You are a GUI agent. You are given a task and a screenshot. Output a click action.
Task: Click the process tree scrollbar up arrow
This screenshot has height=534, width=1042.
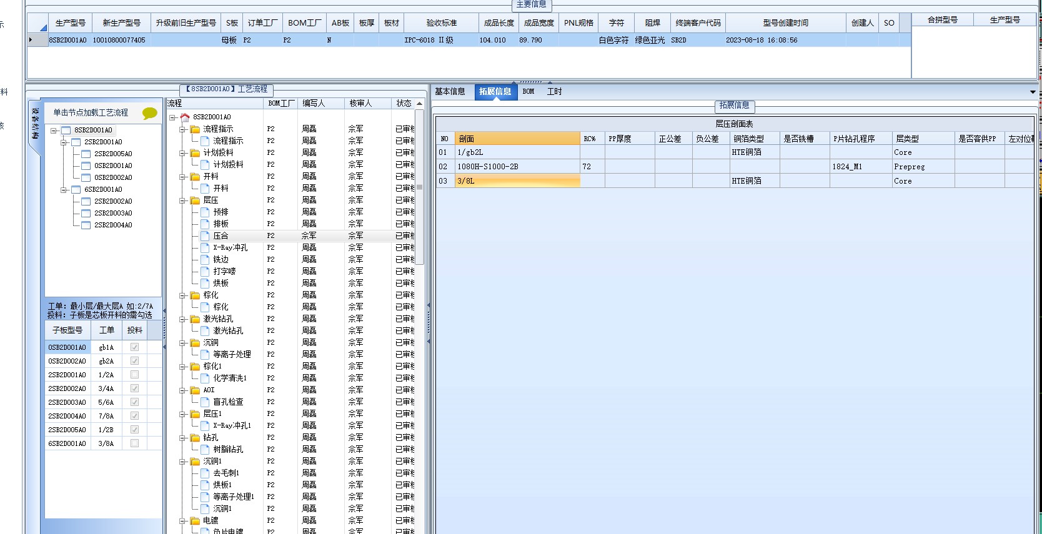[420, 104]
